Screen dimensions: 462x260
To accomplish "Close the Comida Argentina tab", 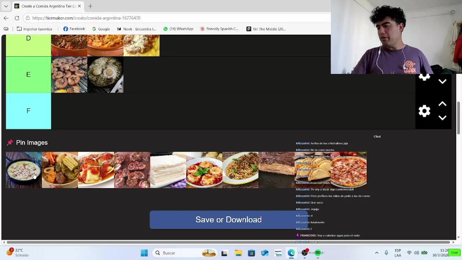I will 79,6.
